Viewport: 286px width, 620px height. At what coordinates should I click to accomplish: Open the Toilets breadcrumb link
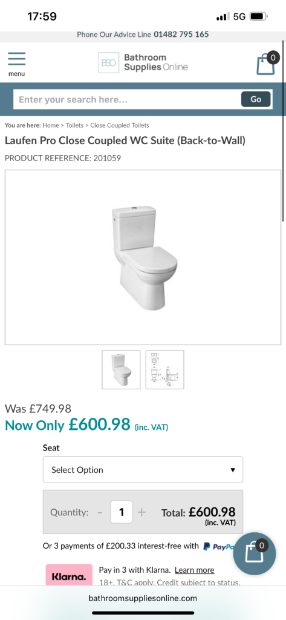(74, 125)
